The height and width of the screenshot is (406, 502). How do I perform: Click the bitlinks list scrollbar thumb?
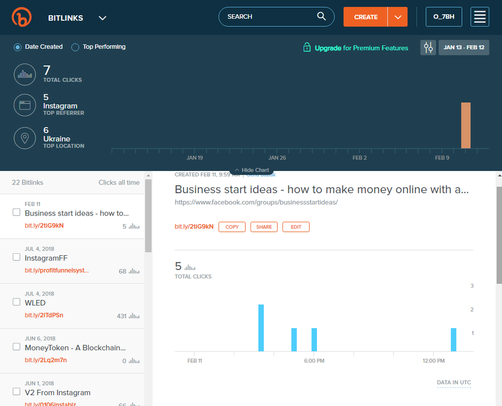[148, 216]
